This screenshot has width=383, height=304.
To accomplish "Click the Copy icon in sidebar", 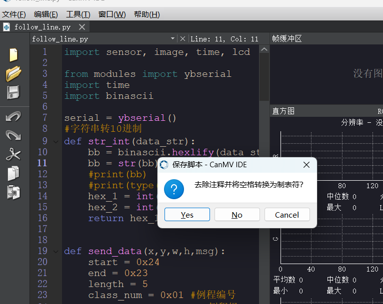I will coord(13,173).
